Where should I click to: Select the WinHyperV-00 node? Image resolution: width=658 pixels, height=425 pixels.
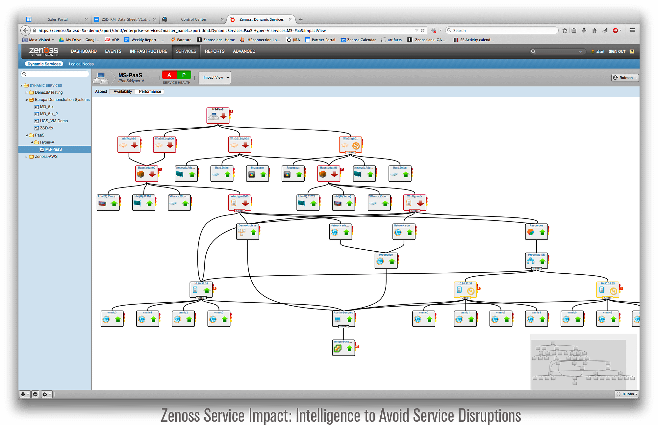(240, 203)
